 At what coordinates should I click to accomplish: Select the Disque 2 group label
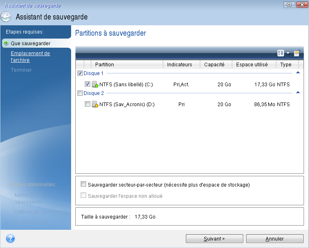click(94, 93)
